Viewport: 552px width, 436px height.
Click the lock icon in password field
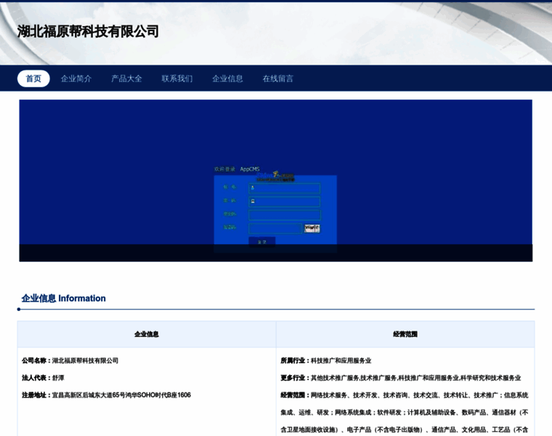coord(253,201)
